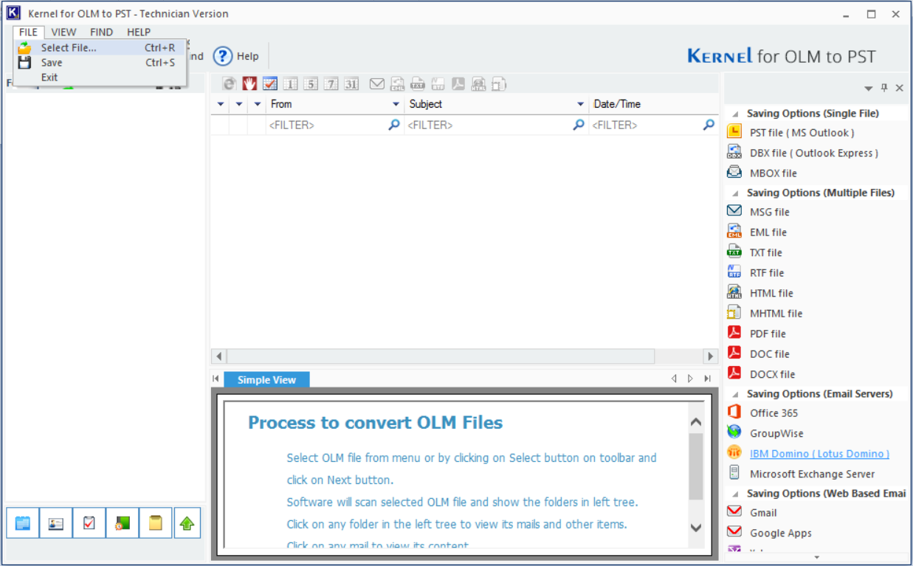Open the yellow notes view button
The width and height of the screenshot is (913, 566).
click(155, 523)
